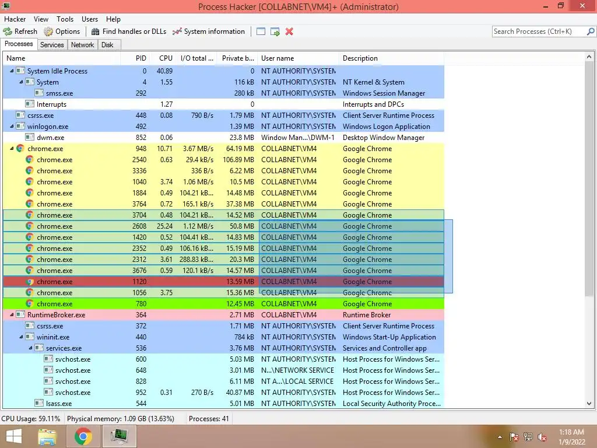
Task: Click the find window and thread icon
Action: [x=275, y=32]
